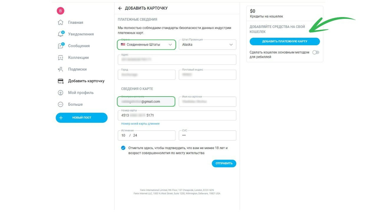Open the messages chat icon
This screenshot has height=212, width=377.
click(x=61, y=46)
